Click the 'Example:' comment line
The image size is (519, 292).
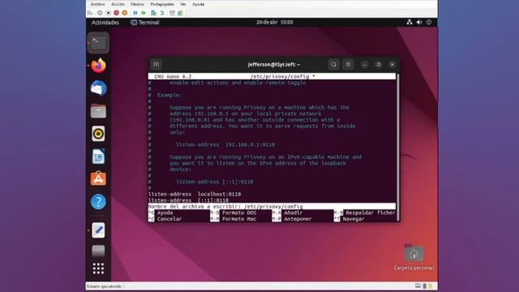point(169,95)
